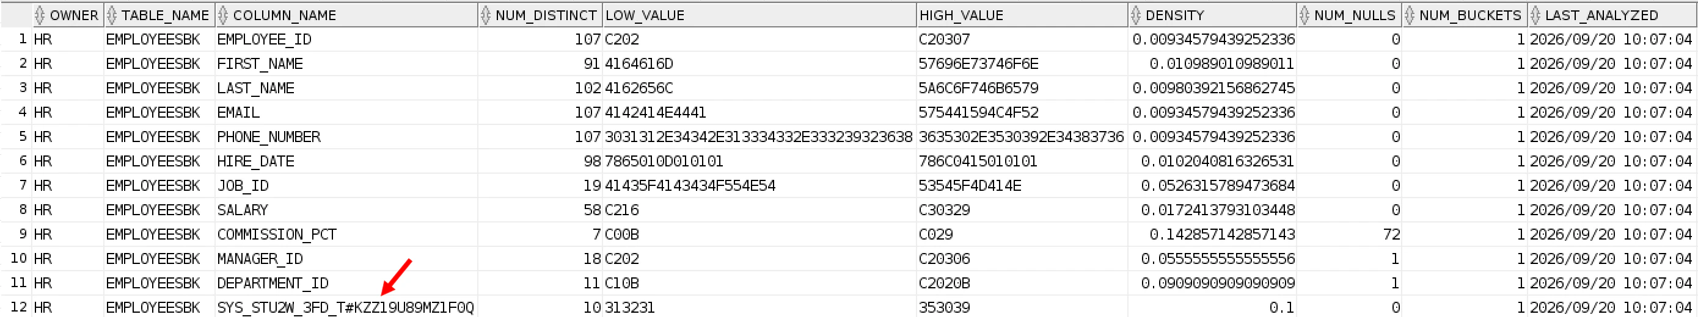This screenshot has width=1698, height=317.
Task: Click high value C30329
Action: (x=944, y=210)
